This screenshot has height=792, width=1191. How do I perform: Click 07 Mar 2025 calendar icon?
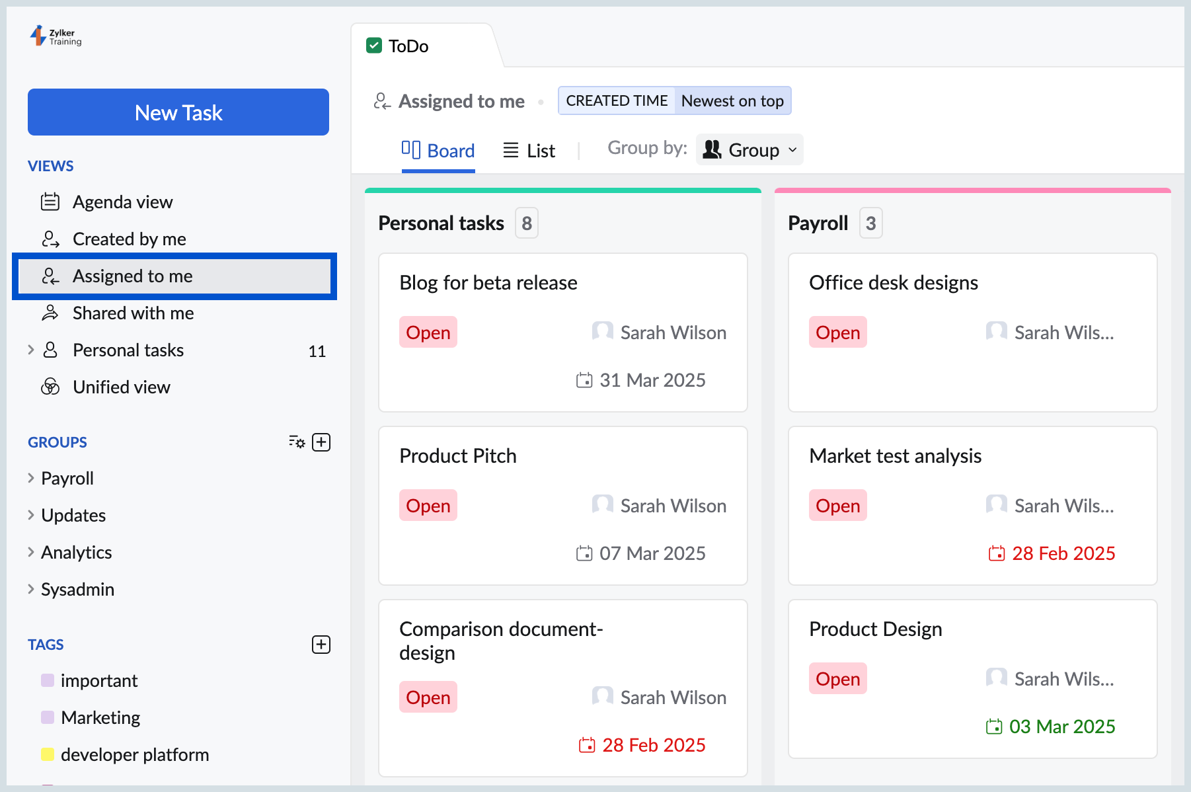coord(584,553)
